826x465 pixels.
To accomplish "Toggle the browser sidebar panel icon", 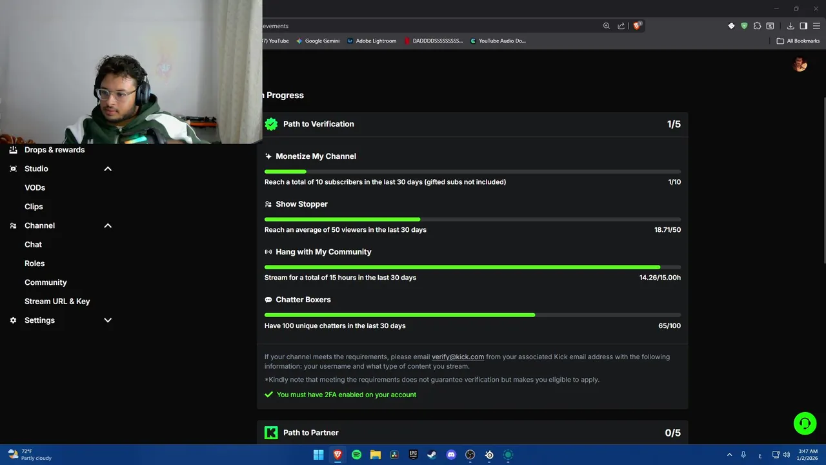I will (803, 26).
